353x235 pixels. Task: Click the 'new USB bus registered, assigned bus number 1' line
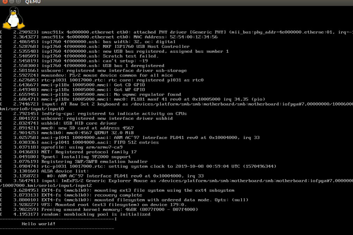(x=115, y=51)
